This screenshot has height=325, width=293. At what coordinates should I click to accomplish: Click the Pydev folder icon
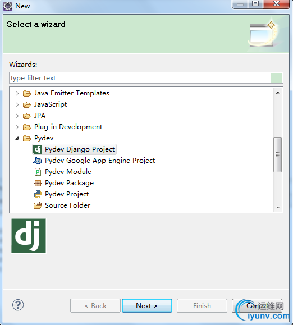click(x=27, y=138)
